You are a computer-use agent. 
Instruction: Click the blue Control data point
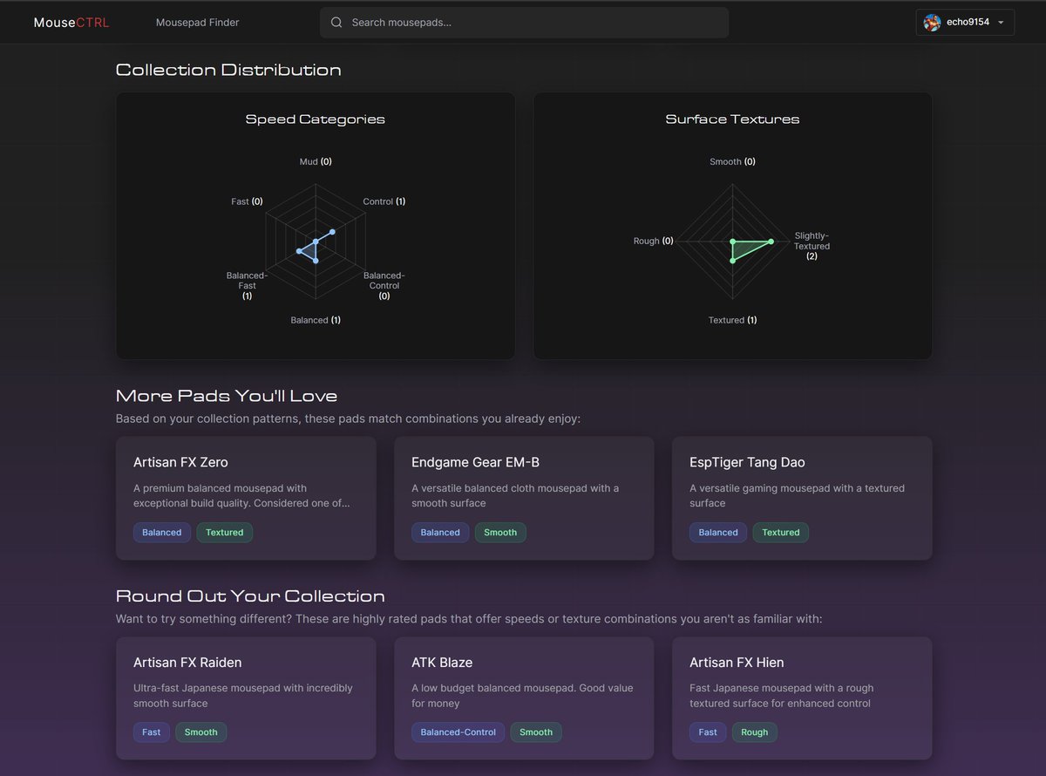pos(332,232)
